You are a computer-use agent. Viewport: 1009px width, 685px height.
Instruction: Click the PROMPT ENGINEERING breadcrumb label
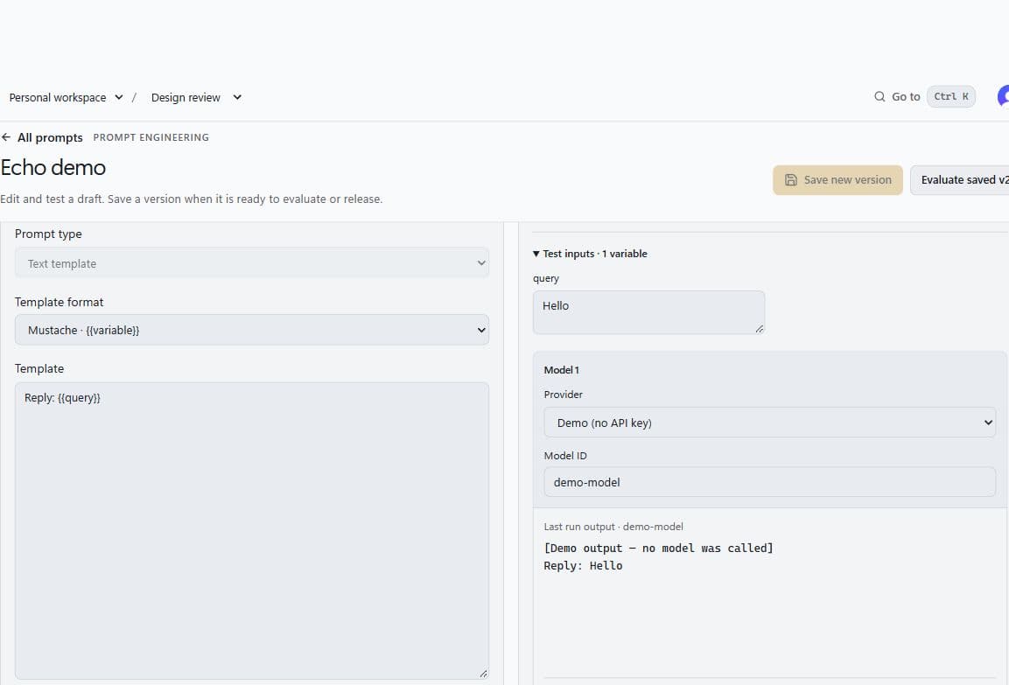tap(151, 137)
